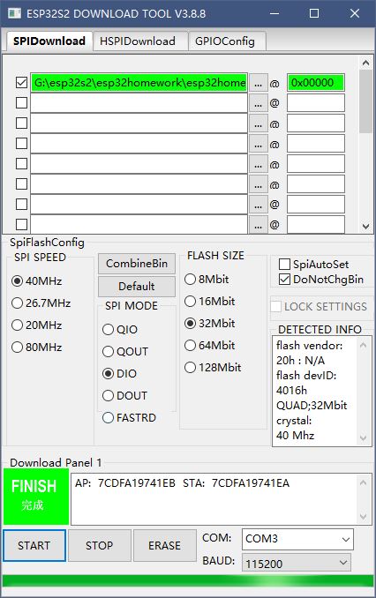
Task: Click the ERASE button
Action: pos(164,545)
